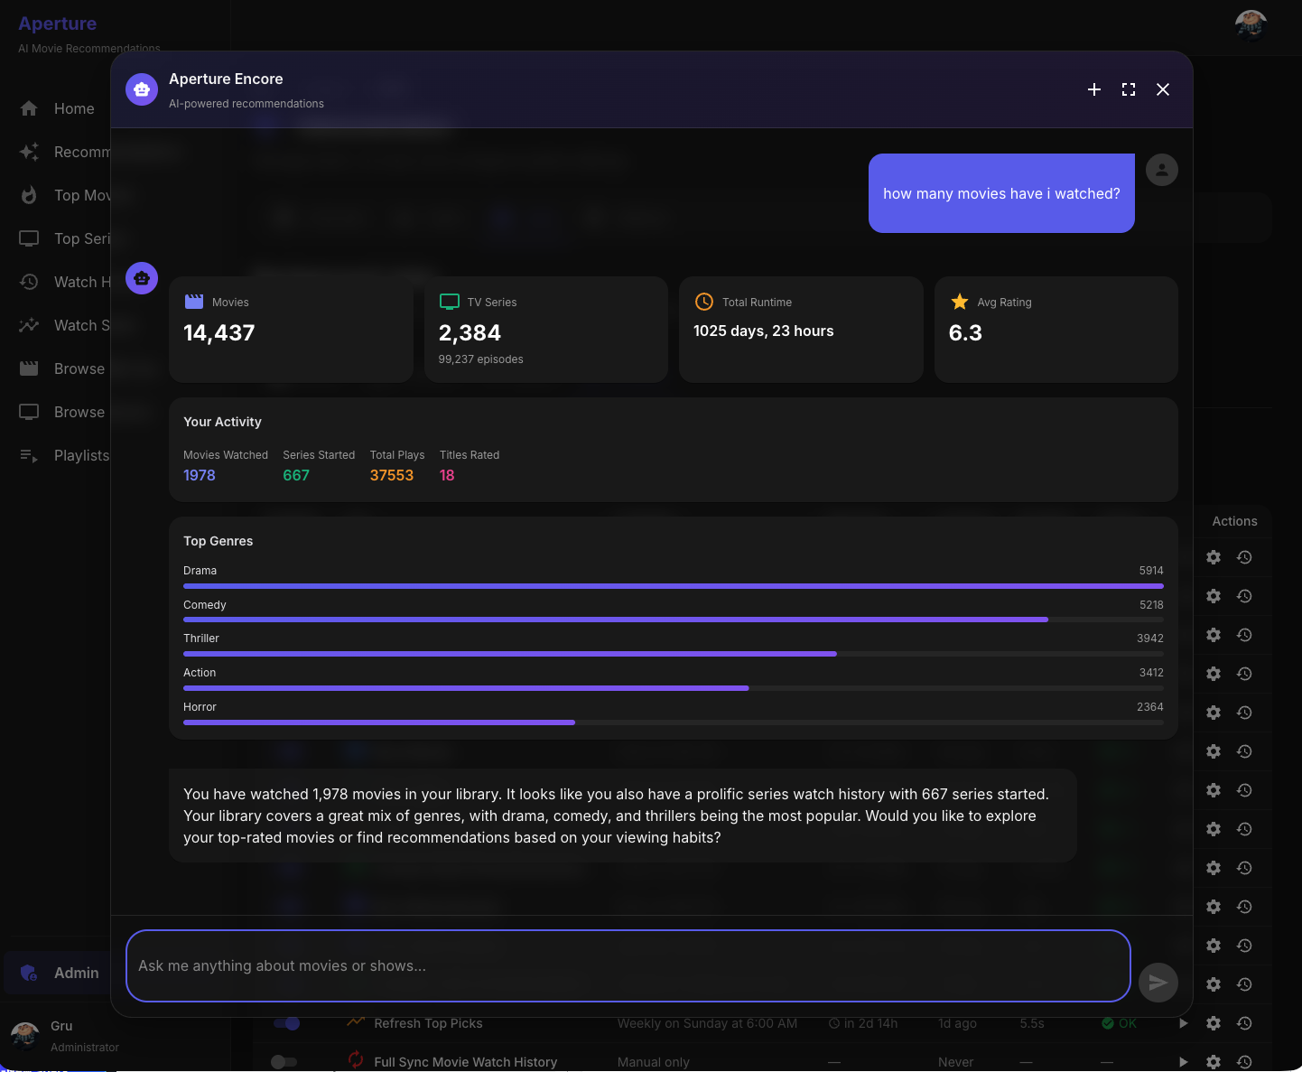View run history for Refresh Top Picks
The width and height of the screenshot is (1302, 1072).
pyautogui.click(x=1244, y=1023)
